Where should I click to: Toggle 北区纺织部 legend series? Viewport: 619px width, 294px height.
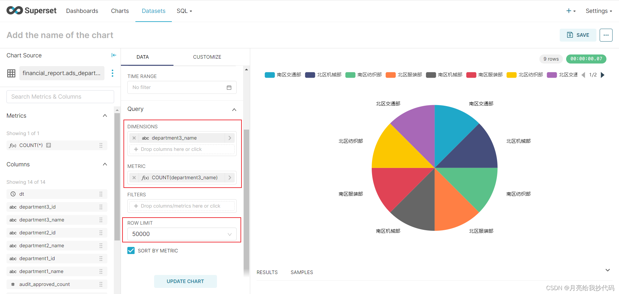[x=525, y=75]
